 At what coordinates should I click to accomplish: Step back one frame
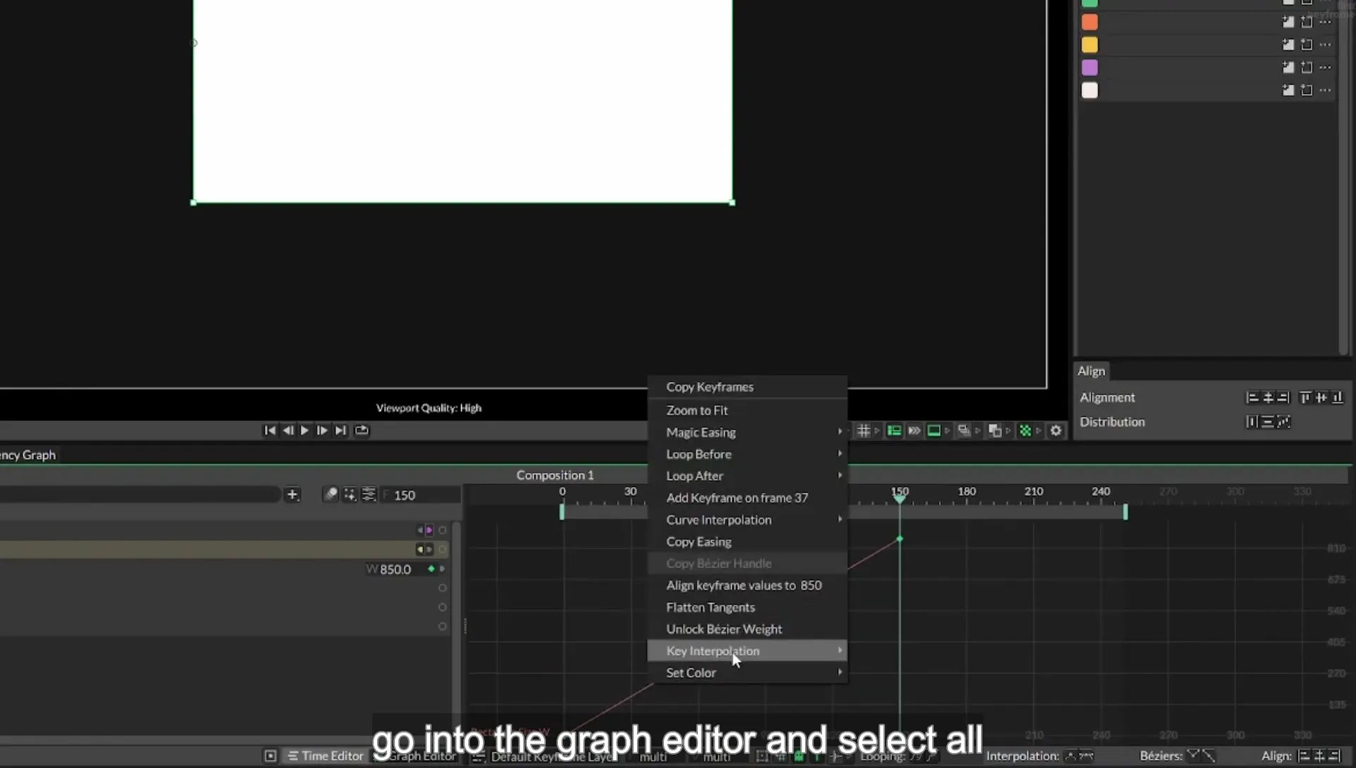(x=287, y=431)
